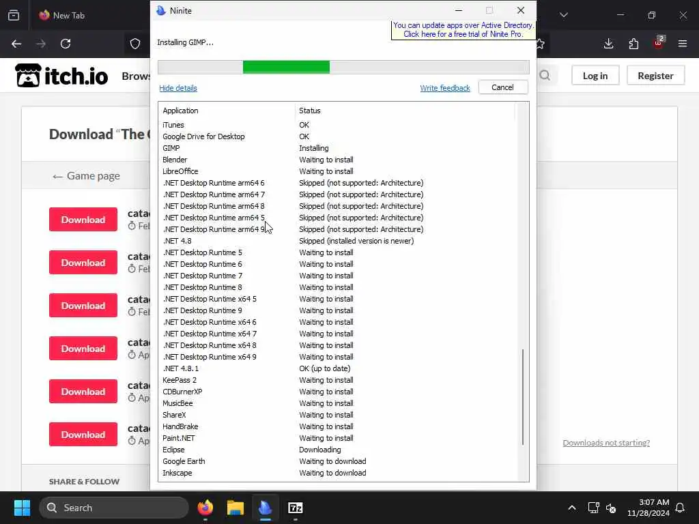This screenshot has width=699, height=524.
Task: Select the ShareX row
Action: (338, 415)
